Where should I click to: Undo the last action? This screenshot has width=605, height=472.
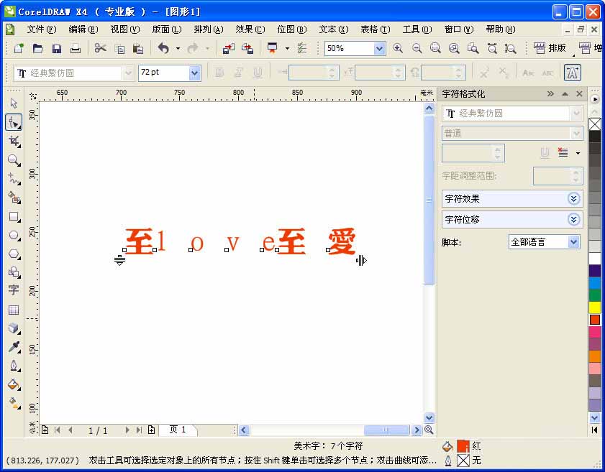(163, 49)
